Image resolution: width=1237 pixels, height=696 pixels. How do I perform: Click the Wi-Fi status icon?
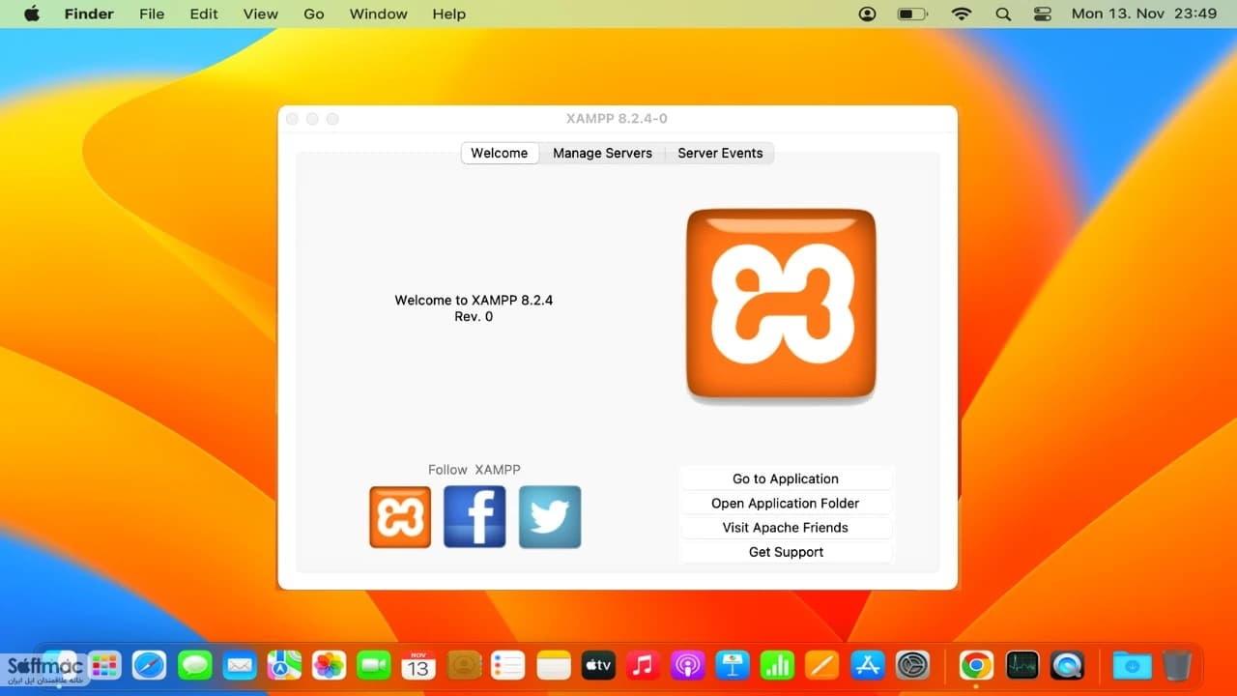click(x=961, y=14)
